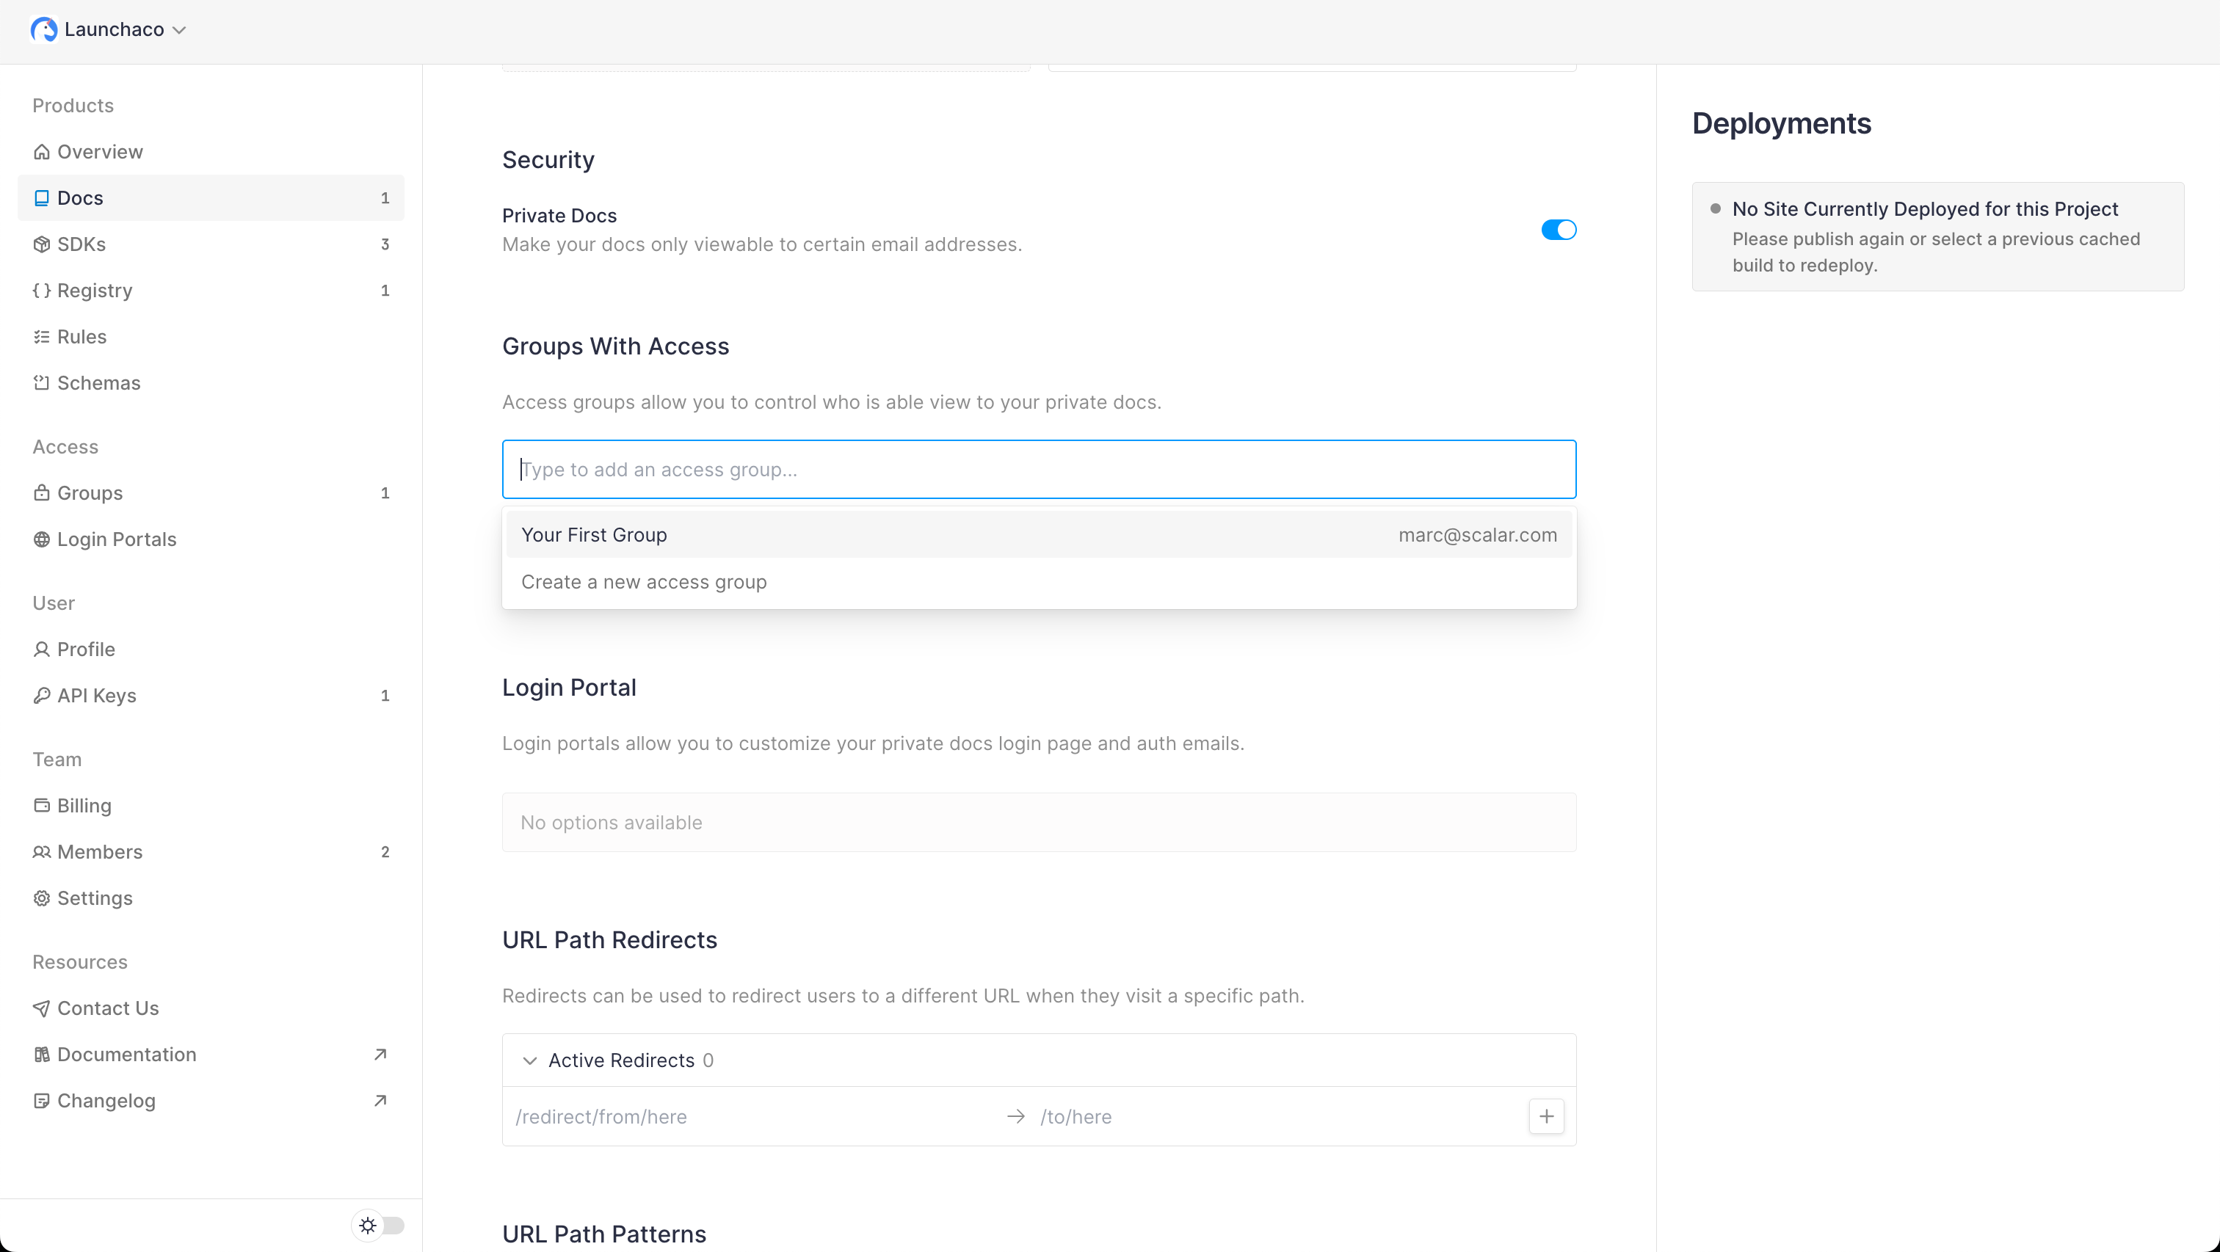Open Billing page
Image resolution: width=2220 pixels, height=1252 pixels.
click(210, 806)
